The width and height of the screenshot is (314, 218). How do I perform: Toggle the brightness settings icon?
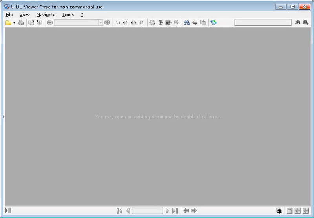point(279,211)
